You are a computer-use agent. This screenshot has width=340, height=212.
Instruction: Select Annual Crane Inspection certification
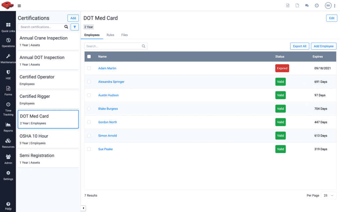[48, 41]
